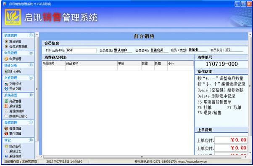Open 前台销售 icon in sidebar
The height and width of the screenshot is (166, 253).
(x=6, y=41)
